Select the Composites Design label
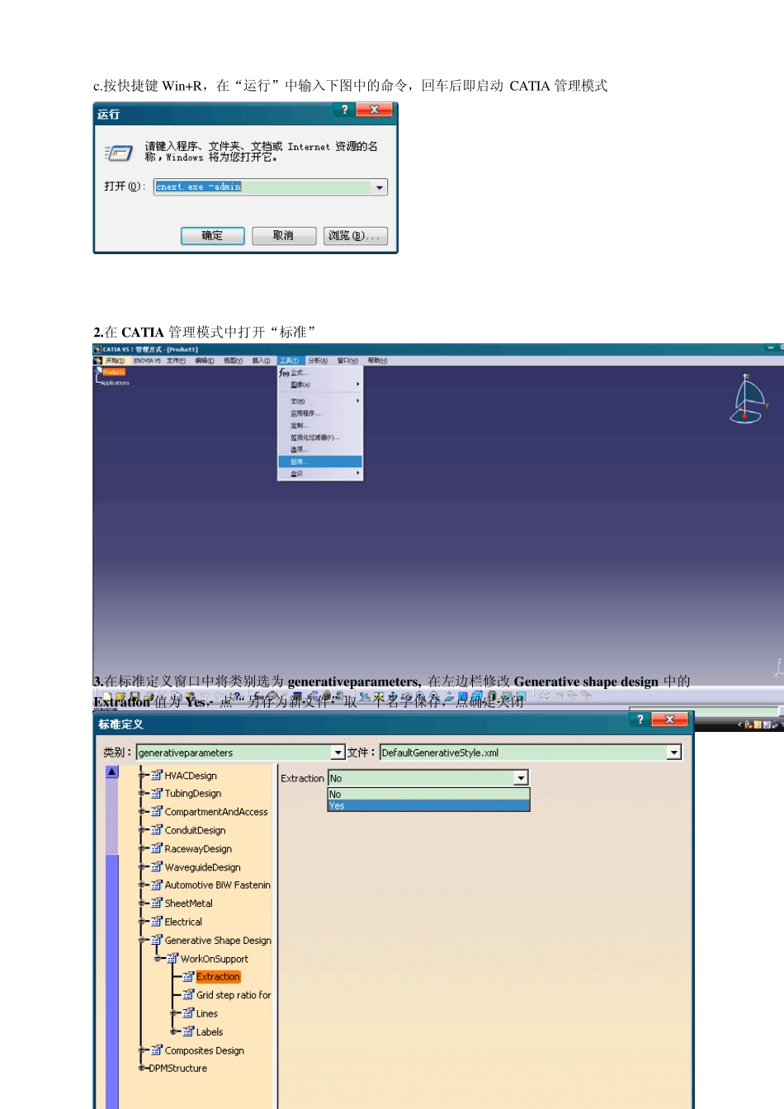 pos(205,1050)
